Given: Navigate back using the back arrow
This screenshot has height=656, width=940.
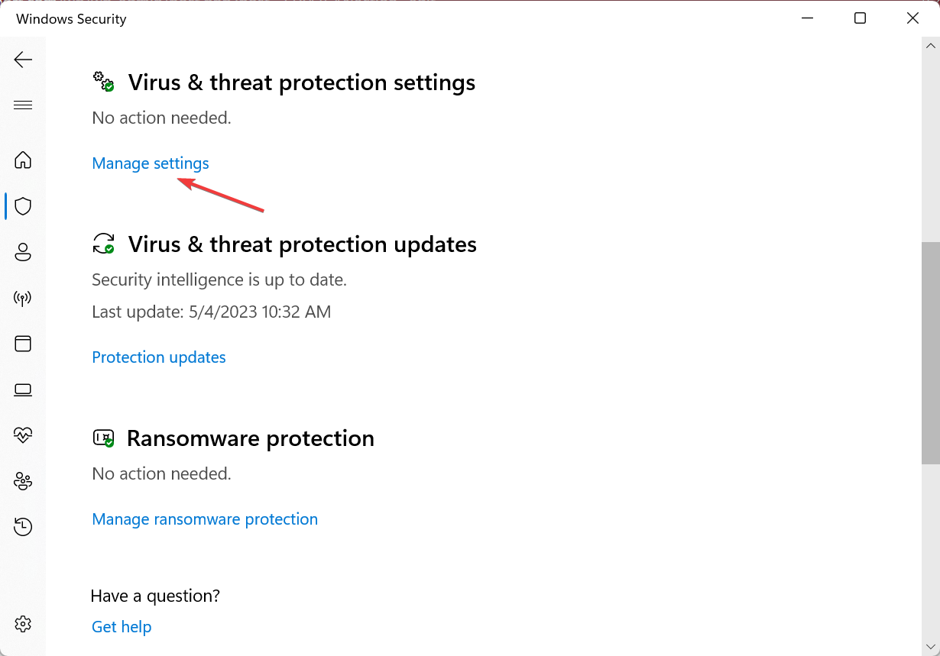Looking at the screenshot, I should [23, 59].
